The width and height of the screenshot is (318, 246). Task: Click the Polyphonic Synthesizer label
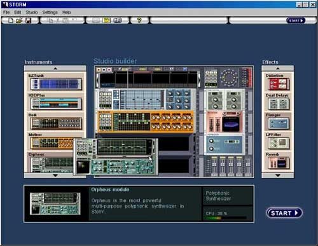[x=218, y=196]
